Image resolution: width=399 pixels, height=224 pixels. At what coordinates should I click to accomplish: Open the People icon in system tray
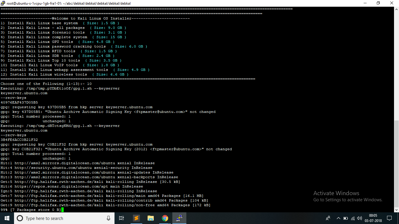[328, 218]
